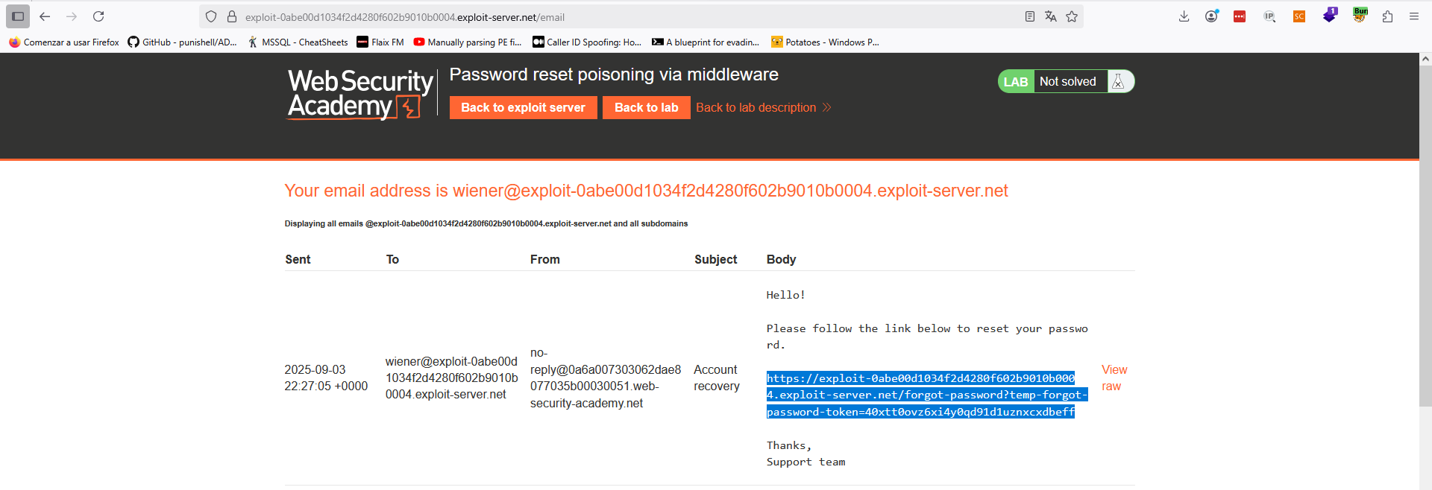Click the highlighted password reset URL

coord(920,395)
